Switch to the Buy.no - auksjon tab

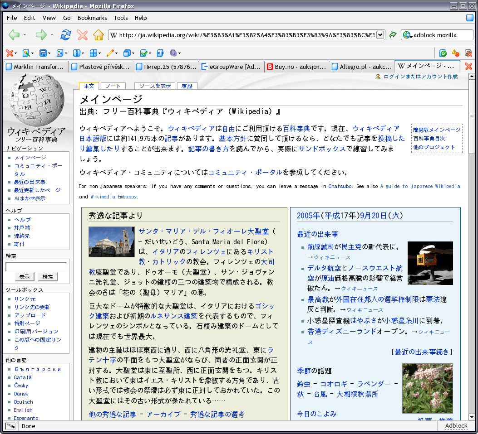tap(297, 67)
